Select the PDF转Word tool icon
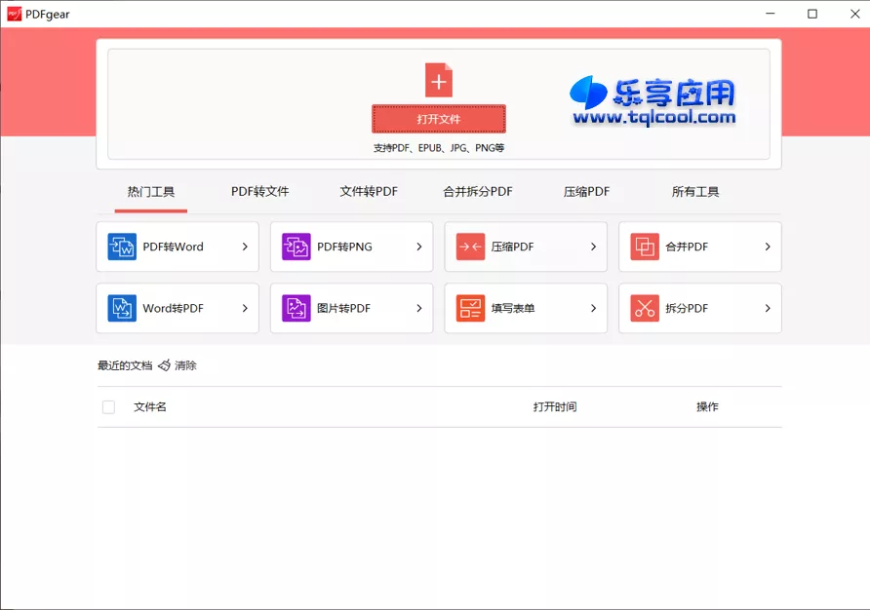The image size is (870, 610). click(119, 247)
